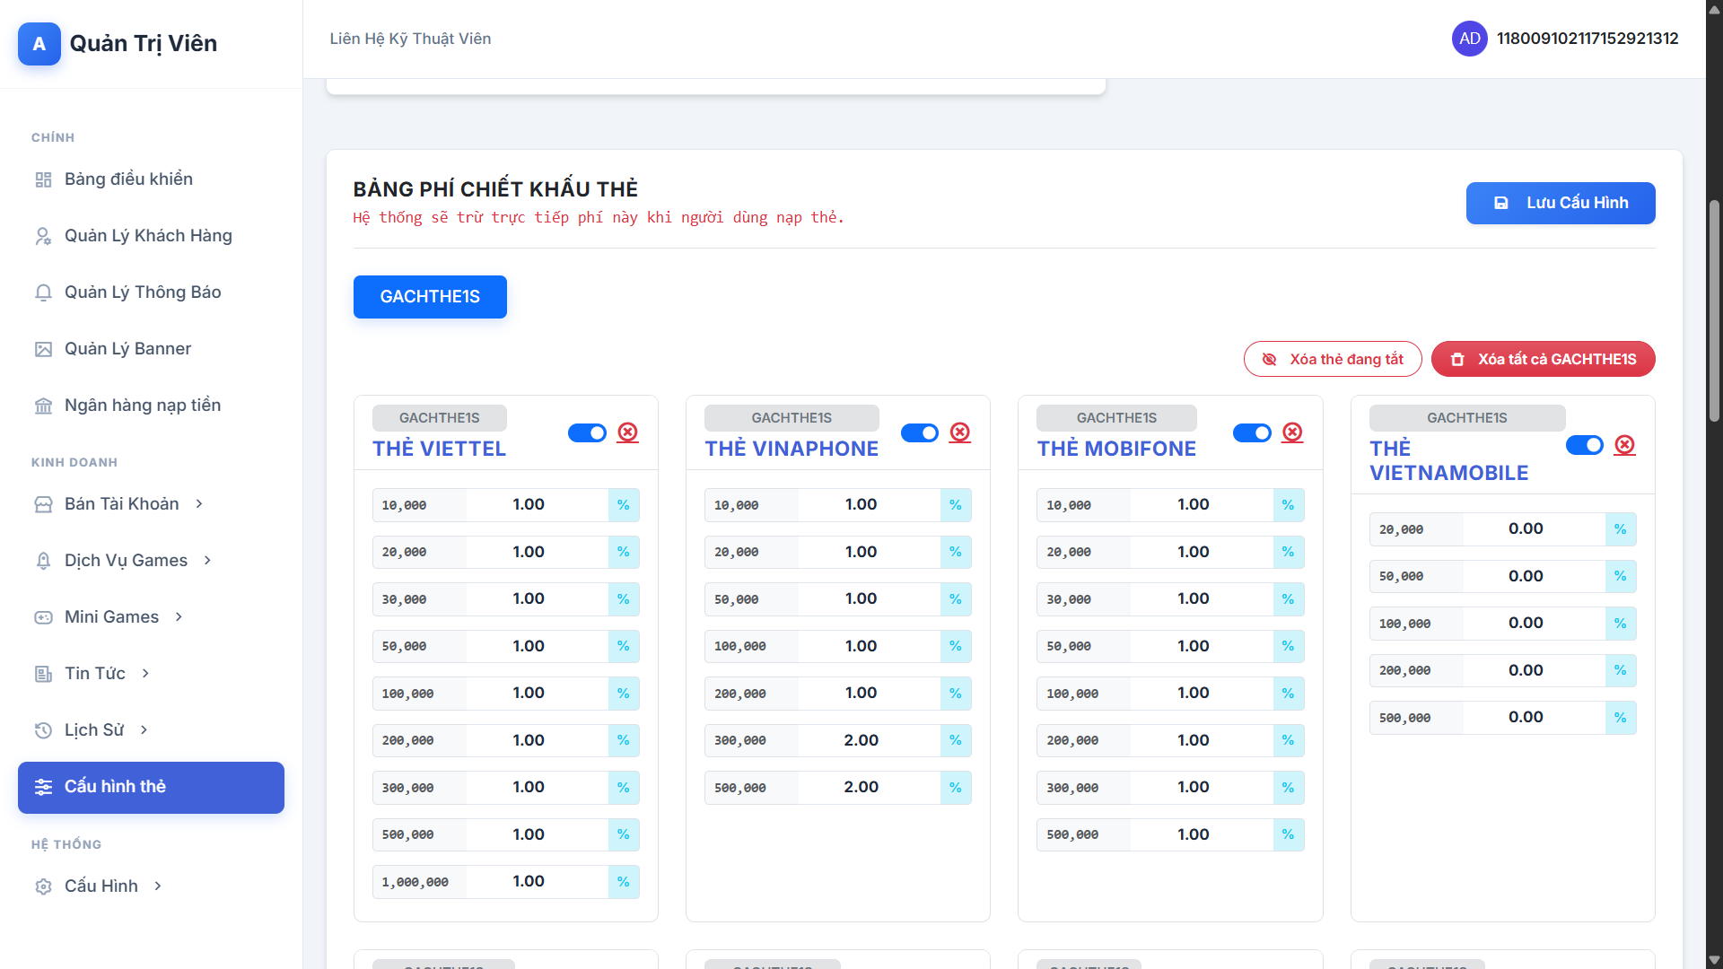Click the delete icon on THẺ MOBIFONE card
Screen dimensions: 1723x969
click(1292, 432)
